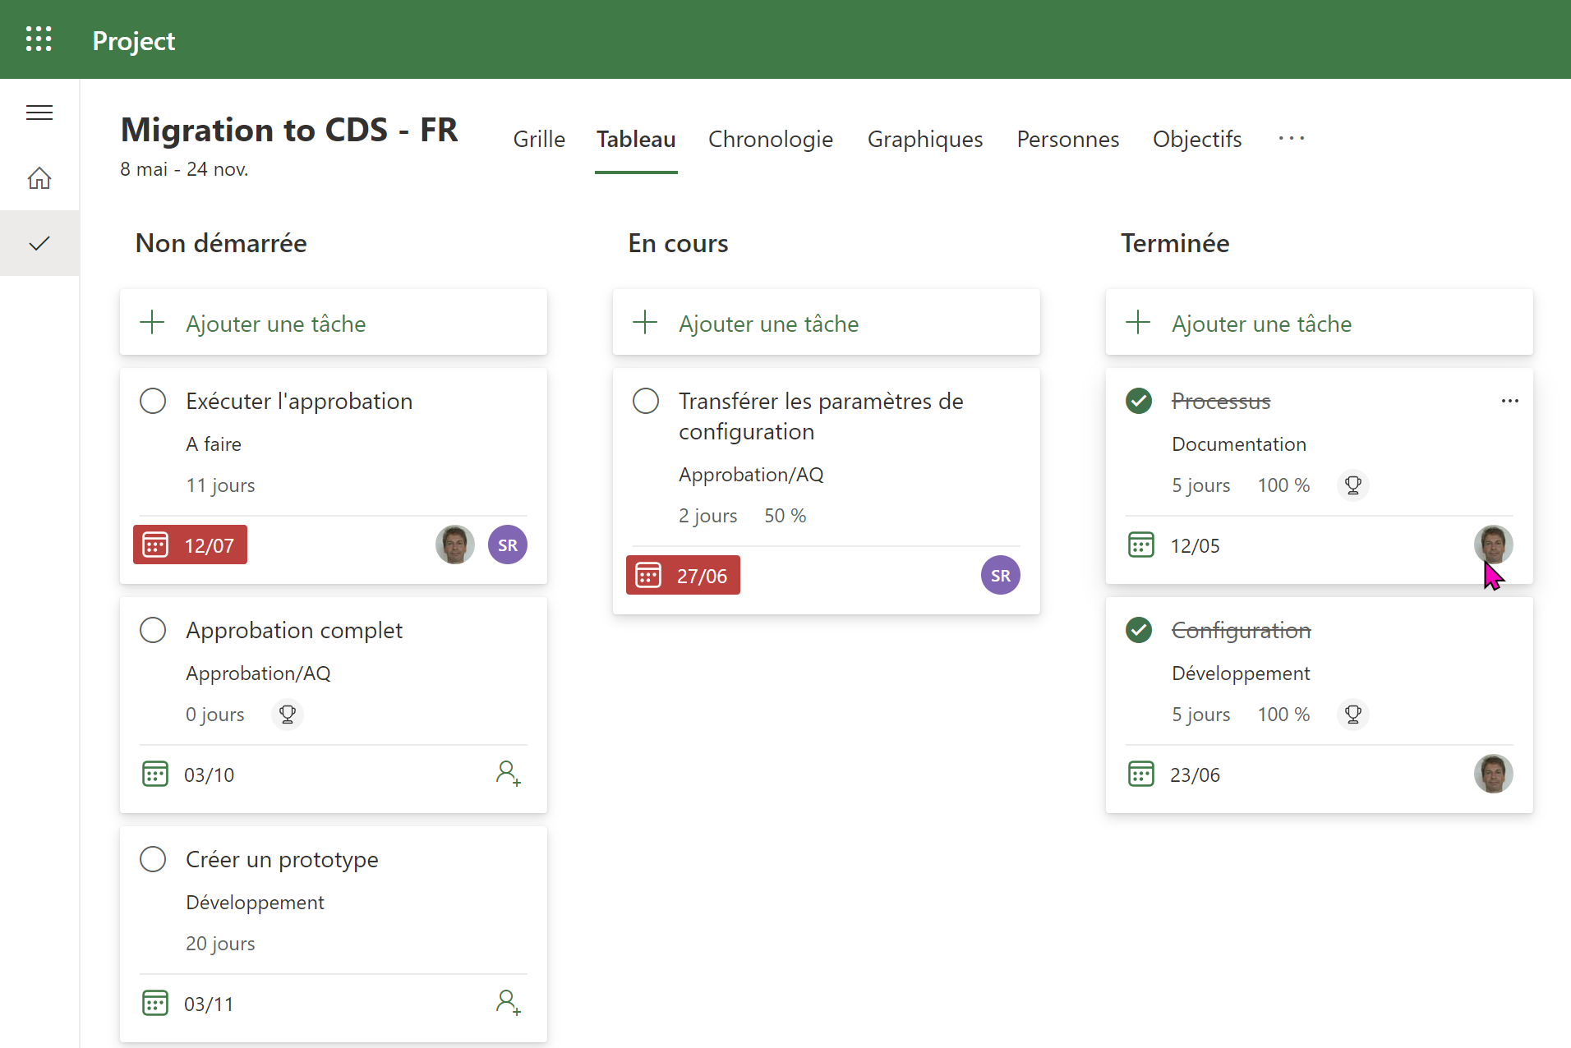Click Ajouter une tâche in En cours column

[768, 323]
